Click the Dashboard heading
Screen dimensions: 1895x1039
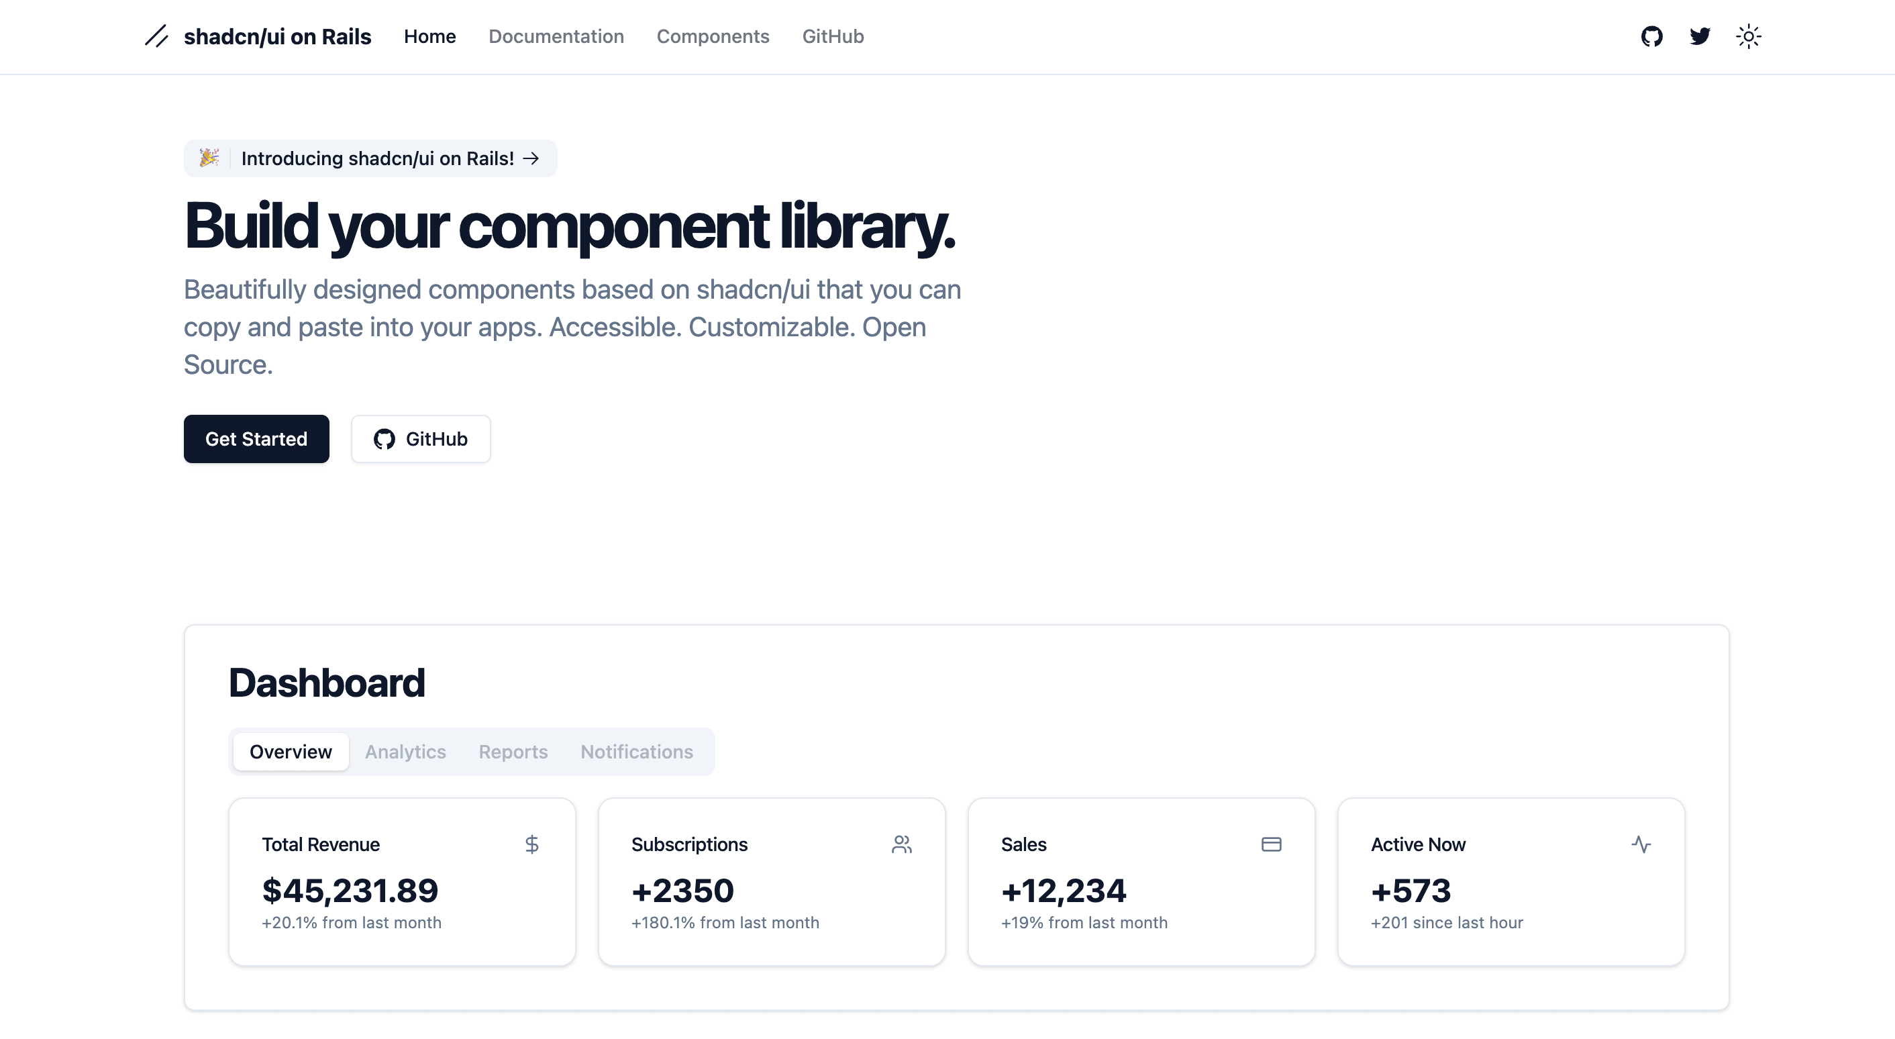[x=327, y=682]
